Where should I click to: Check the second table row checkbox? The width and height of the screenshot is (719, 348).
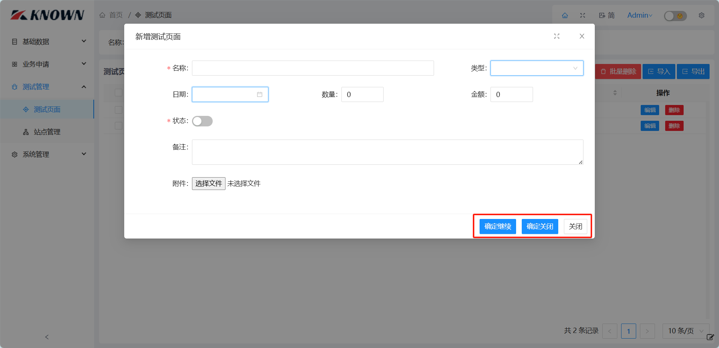click(119, 126)
